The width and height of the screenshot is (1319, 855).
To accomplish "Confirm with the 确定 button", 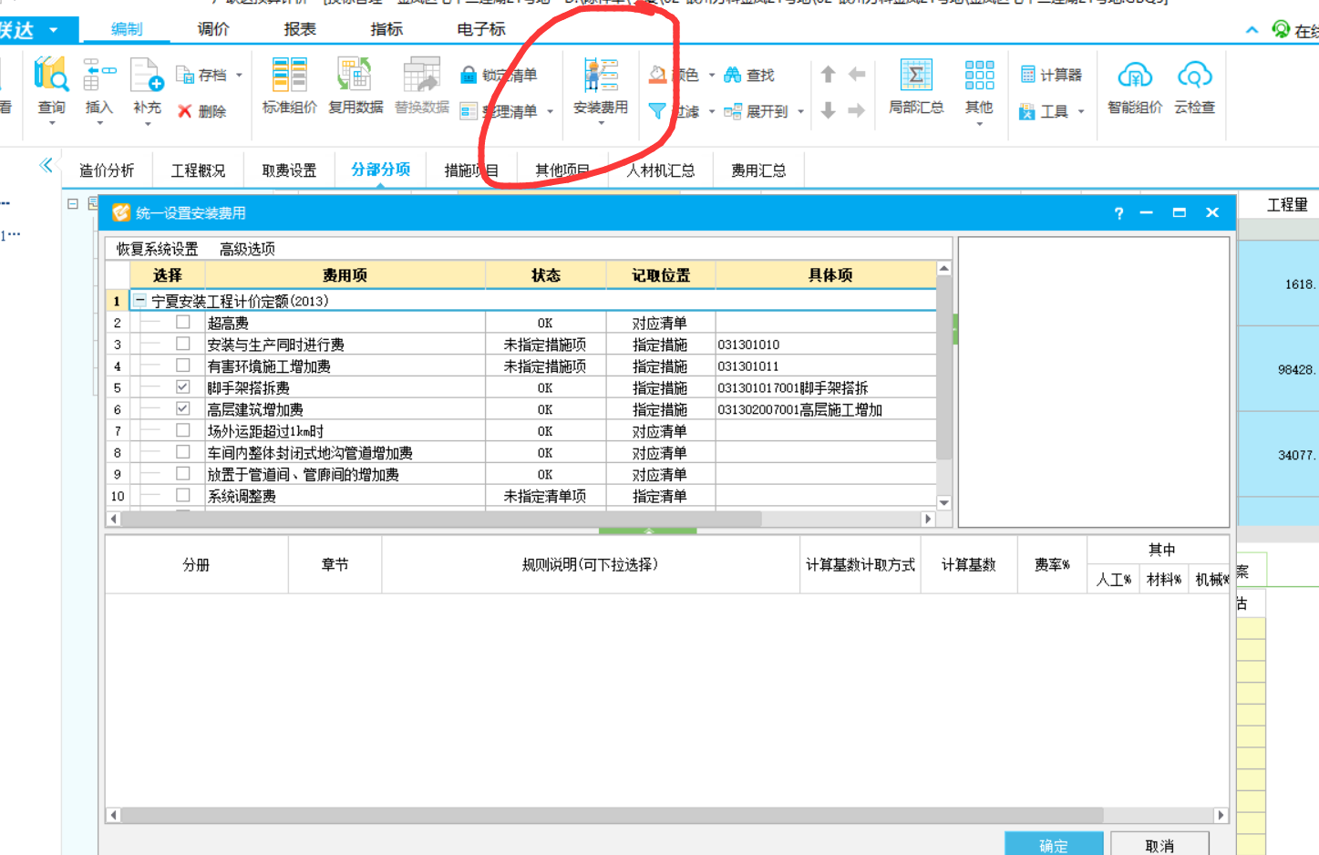I will [1054, 845].
